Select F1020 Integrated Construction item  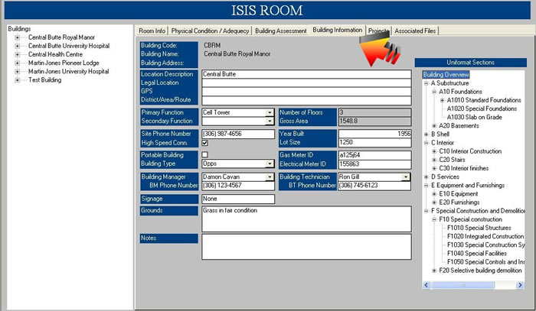point(485,236)
